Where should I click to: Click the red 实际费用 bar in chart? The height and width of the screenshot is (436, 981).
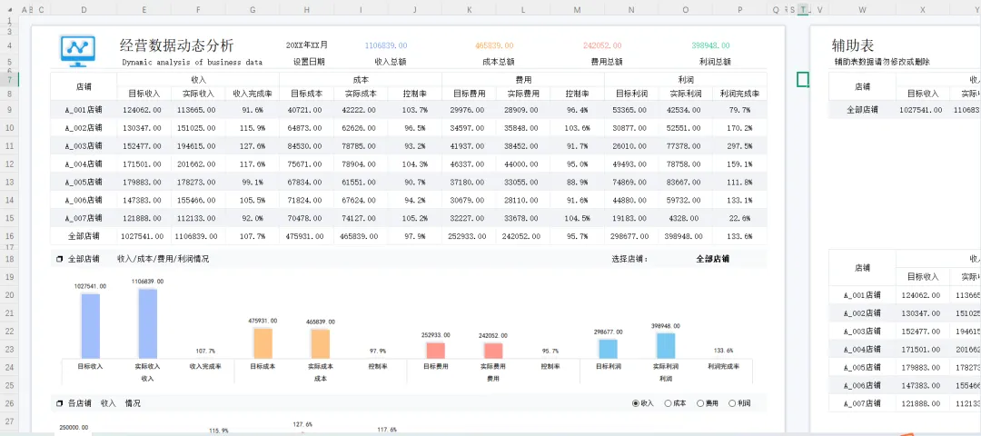(x=493, y=351)
